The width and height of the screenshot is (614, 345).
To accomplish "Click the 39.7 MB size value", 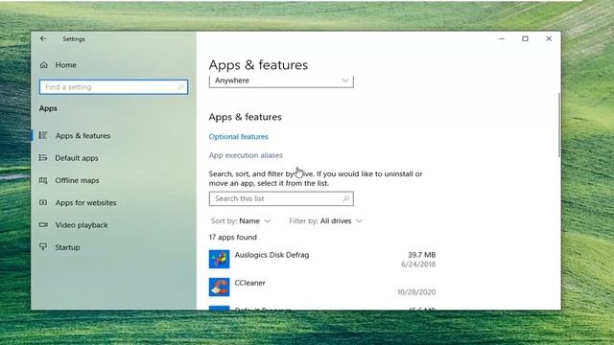I will [422, 255].
